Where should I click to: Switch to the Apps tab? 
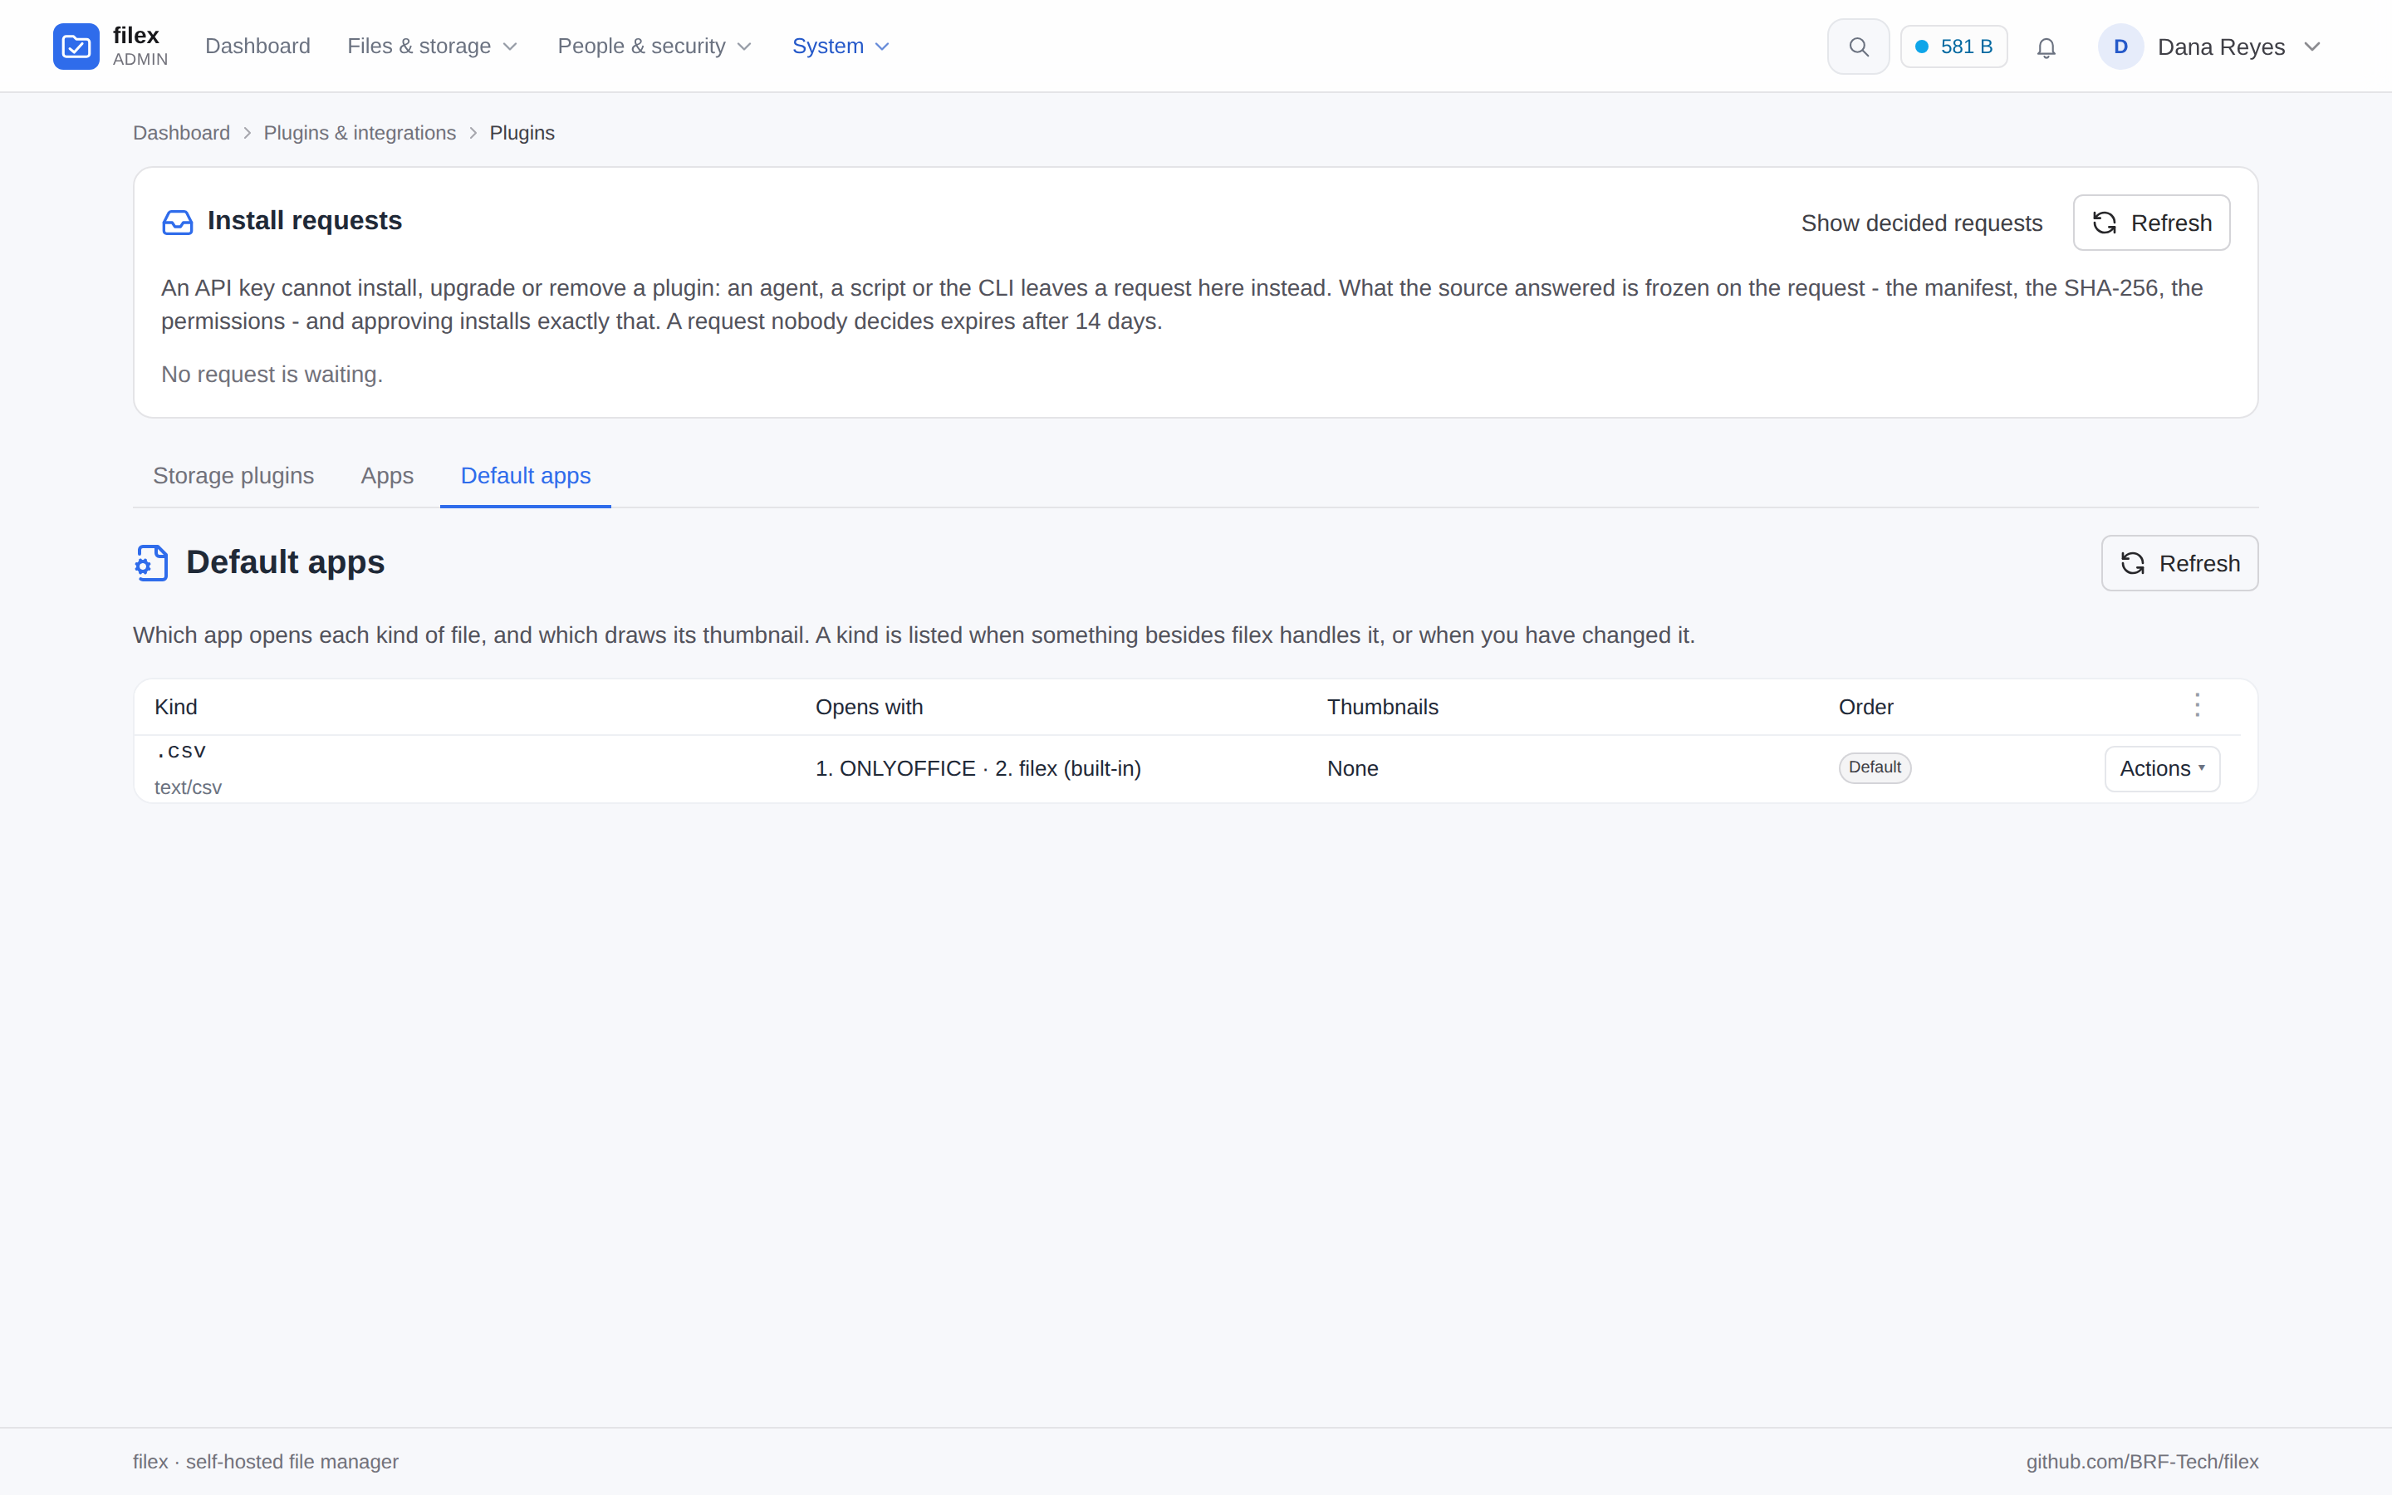click(386, 476)
